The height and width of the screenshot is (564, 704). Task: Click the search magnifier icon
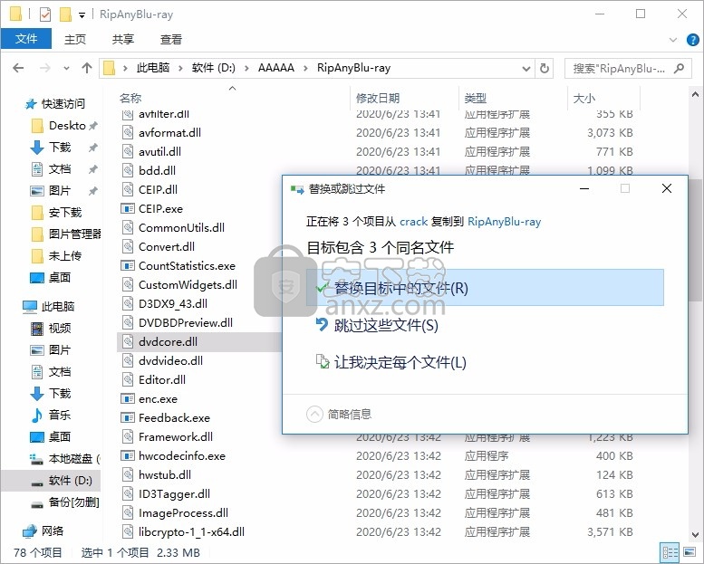point(680,68)
